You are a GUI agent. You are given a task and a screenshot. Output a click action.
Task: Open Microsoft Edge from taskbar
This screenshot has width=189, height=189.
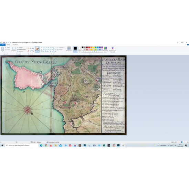[41, 146]
